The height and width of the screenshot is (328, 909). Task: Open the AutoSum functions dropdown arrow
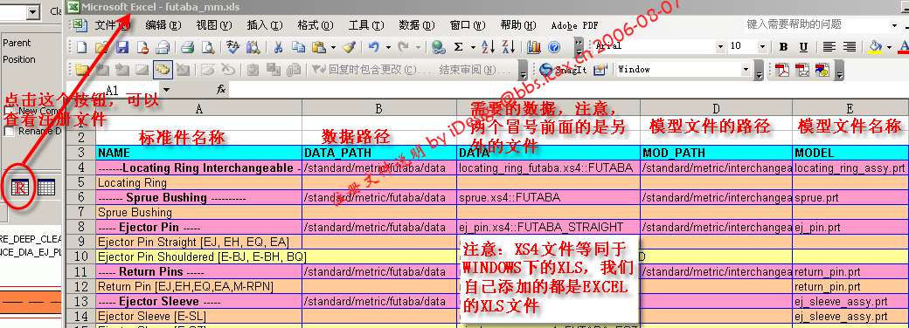[x=473, y=47]
